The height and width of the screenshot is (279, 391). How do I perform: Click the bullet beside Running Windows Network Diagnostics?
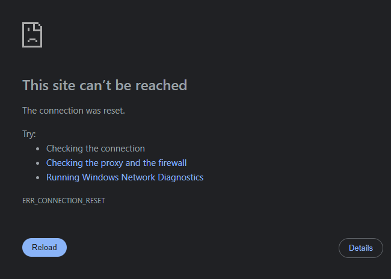click(38, 178)
